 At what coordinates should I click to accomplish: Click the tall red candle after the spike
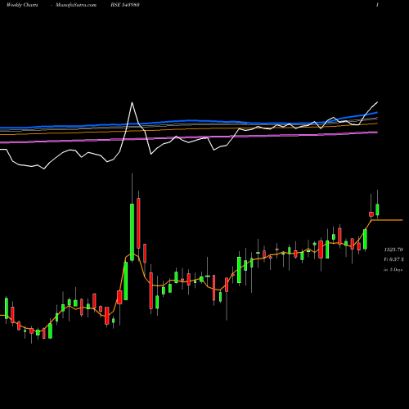[138, 223]
